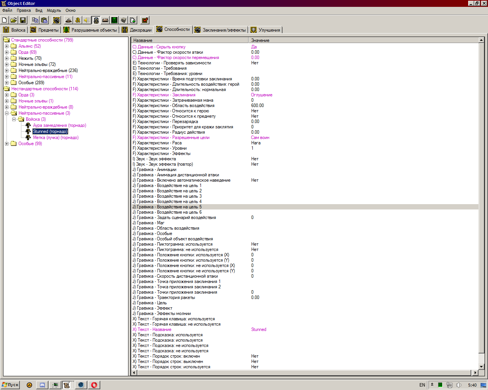The width and height of the screenshot is (488, 390).
Task: Click the vertical scrollbar down arrow
Action: pos(481,367)
